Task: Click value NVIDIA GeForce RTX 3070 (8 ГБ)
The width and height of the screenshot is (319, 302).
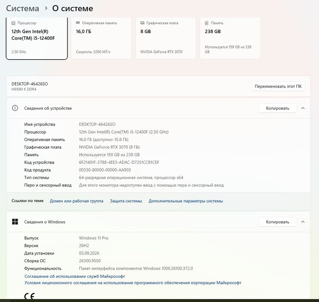Action: coord(109,147)
